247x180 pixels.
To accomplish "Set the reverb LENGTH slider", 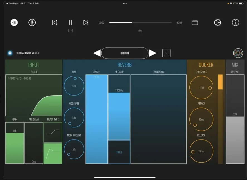I will tap(97, 119).
